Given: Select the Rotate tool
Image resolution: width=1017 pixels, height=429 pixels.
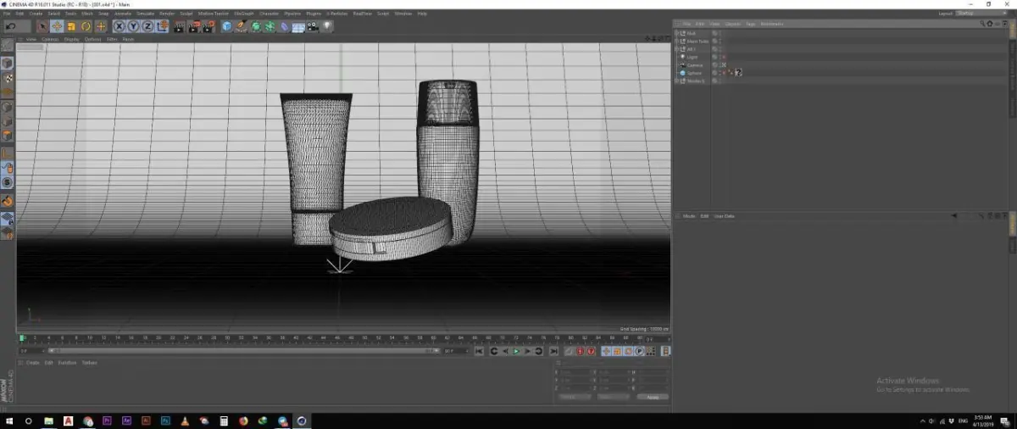Looking at the screenshot, I should (86, 27).
